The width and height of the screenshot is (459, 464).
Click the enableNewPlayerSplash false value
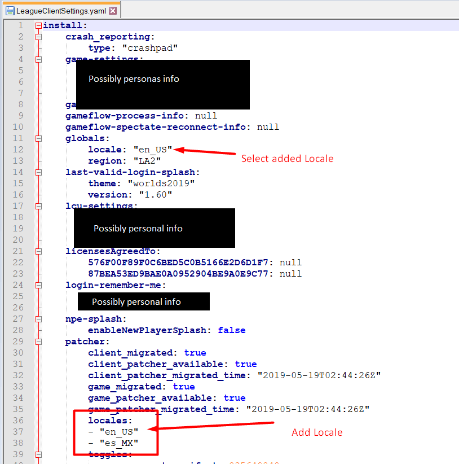[x=231, y=330]
